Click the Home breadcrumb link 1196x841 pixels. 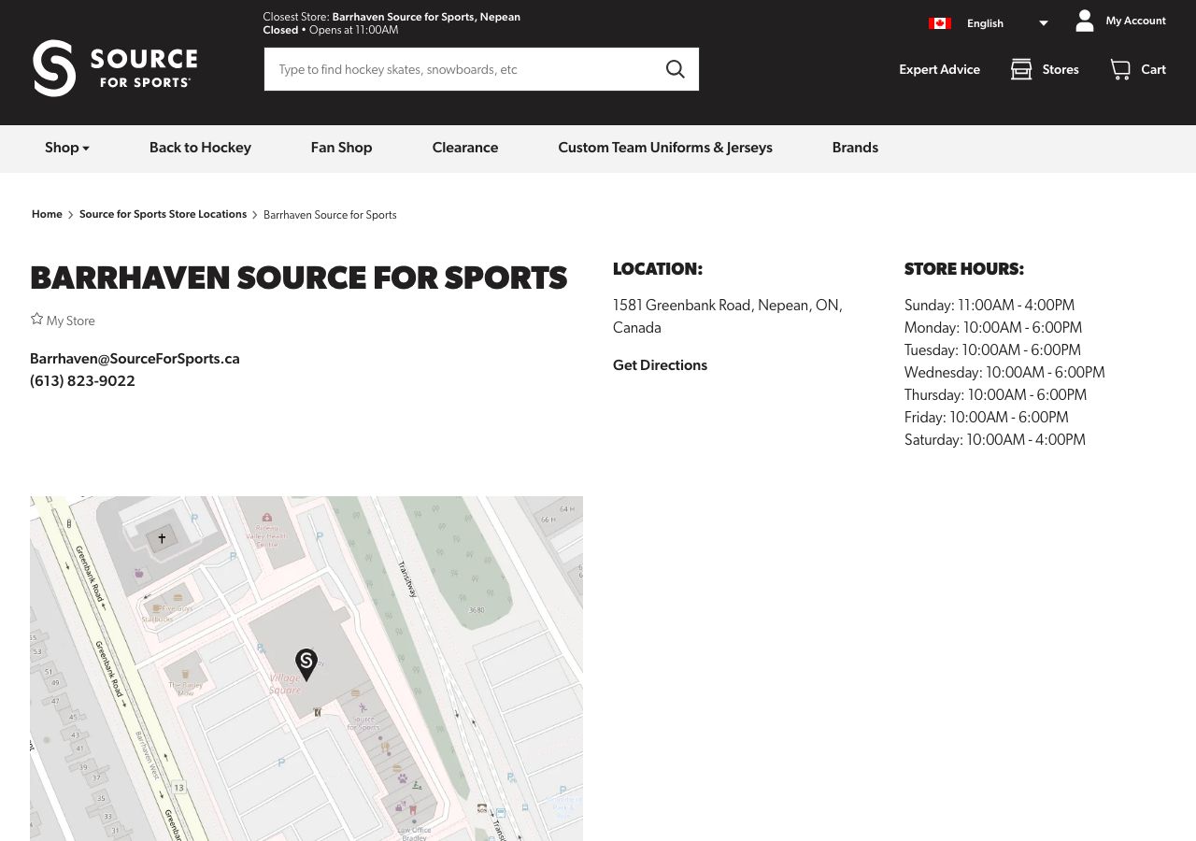coord(47,214)
